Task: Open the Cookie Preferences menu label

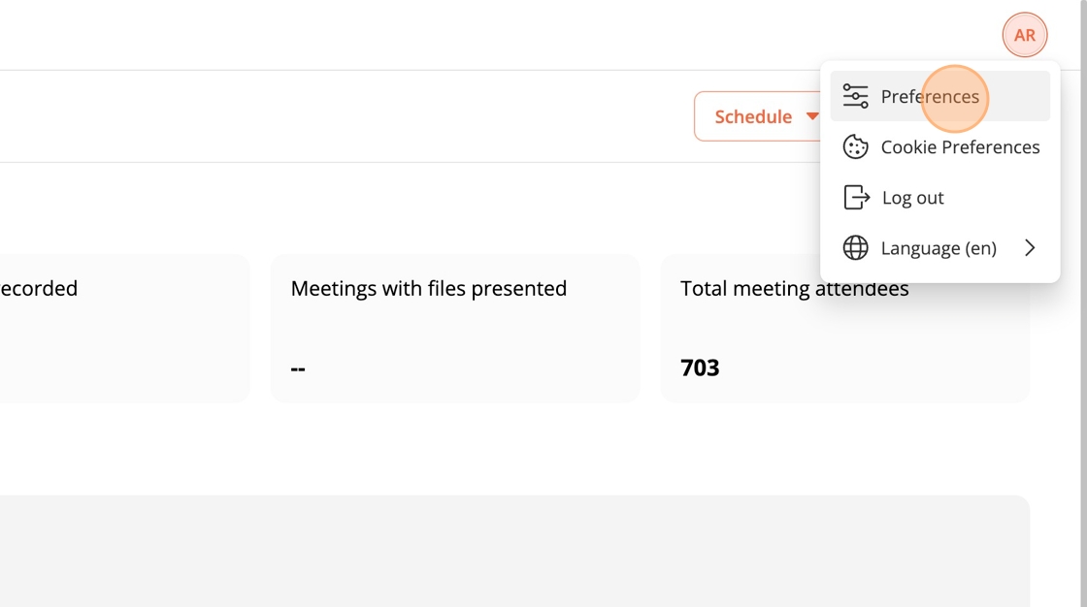Action: click(x=959, y=147)
